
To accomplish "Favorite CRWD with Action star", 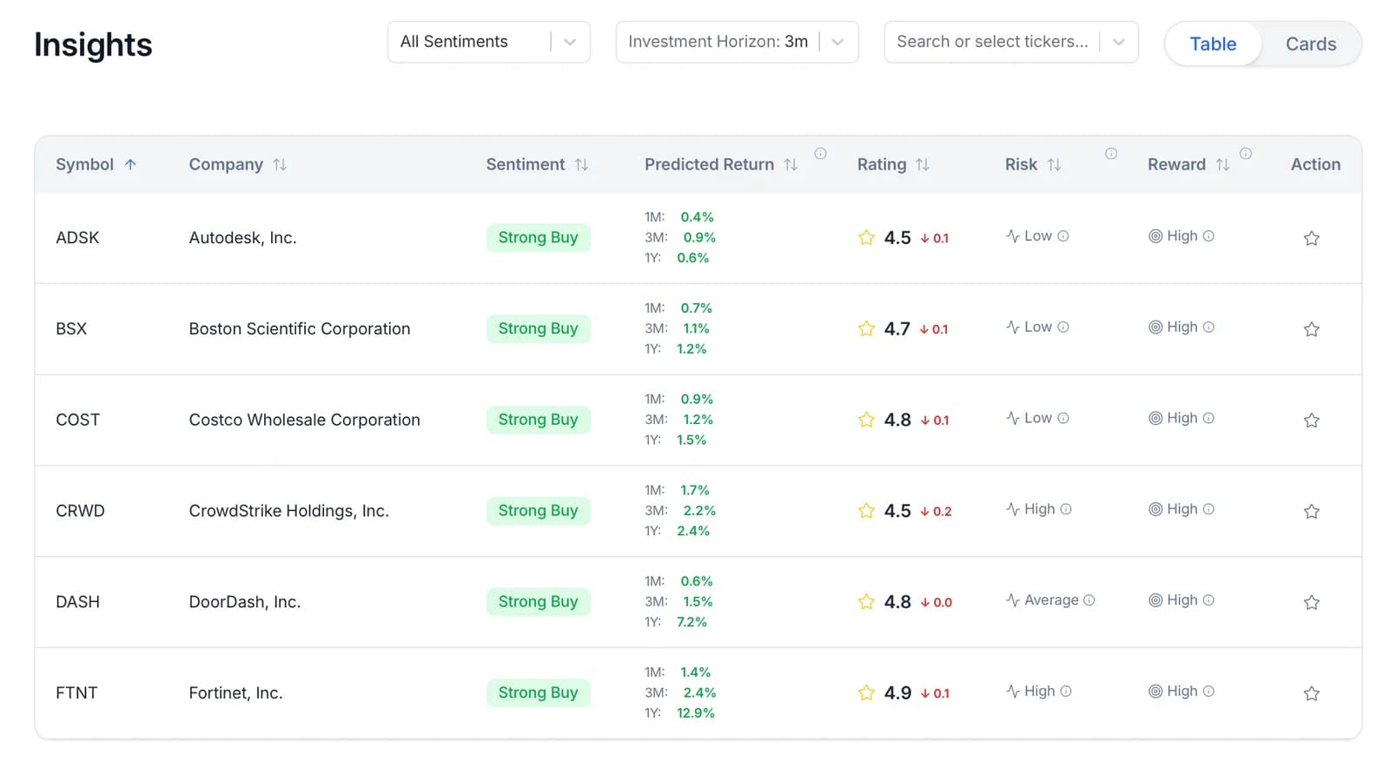I will pos(1312,512).
